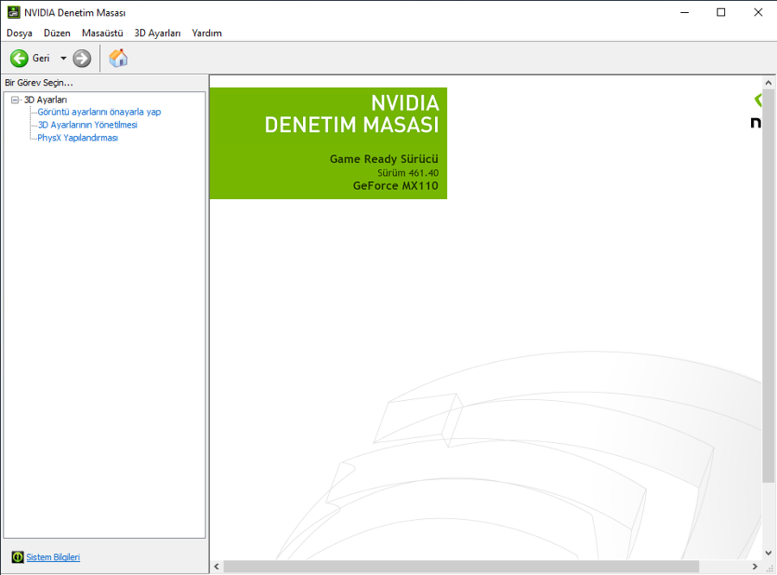Maximize the NVIDIA Denetim Masası window
This screenshot has width=777, height=575.
(721, 12)
